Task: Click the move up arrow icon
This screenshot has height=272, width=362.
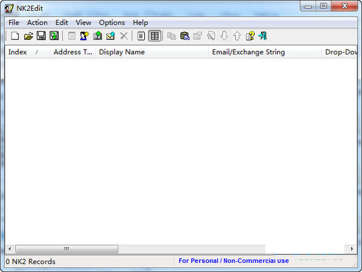Action: pos(237,36)
